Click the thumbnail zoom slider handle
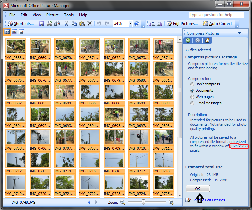The image size is (252, 210). click(144, 202)
